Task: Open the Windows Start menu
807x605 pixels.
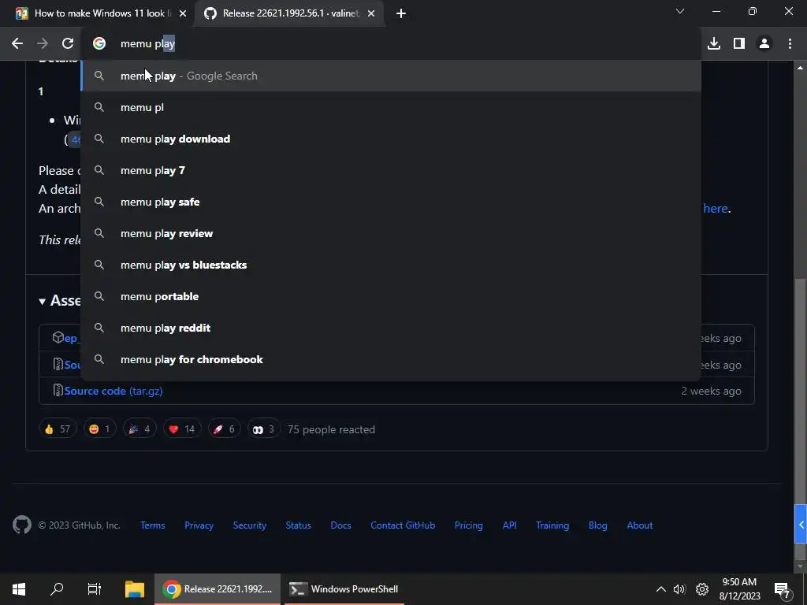Action: [x=19, y=589]
